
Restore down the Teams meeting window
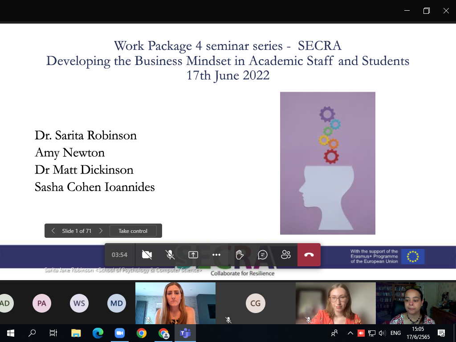[x=426, y=11]
